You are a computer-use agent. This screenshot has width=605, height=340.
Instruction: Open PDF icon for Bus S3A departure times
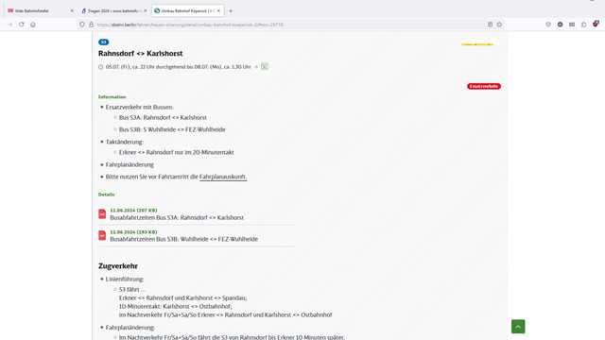tap(102, 214)
